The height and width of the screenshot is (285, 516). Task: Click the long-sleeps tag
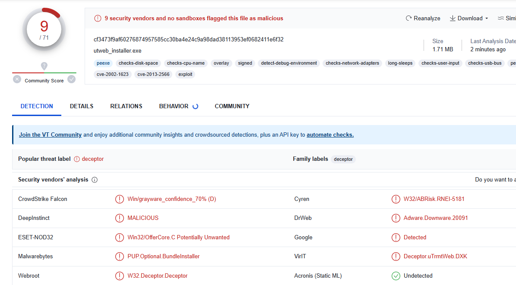[400, 63]
